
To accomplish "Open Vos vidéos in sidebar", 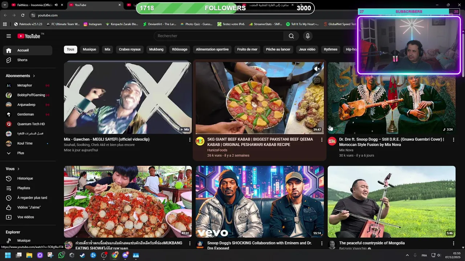I will [x=28, y=217].
